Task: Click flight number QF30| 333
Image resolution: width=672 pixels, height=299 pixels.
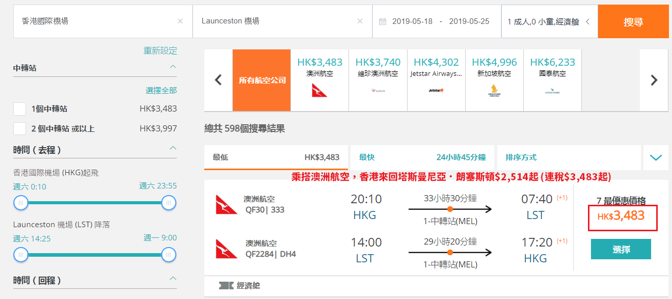Action: 266,209
